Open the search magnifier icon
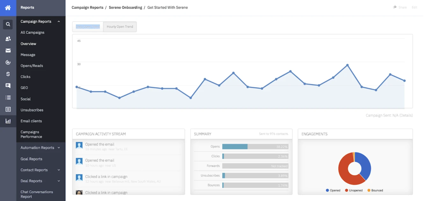Image resolution: width=424 pixels, height=201 pixels. click(x=8, y=24)
